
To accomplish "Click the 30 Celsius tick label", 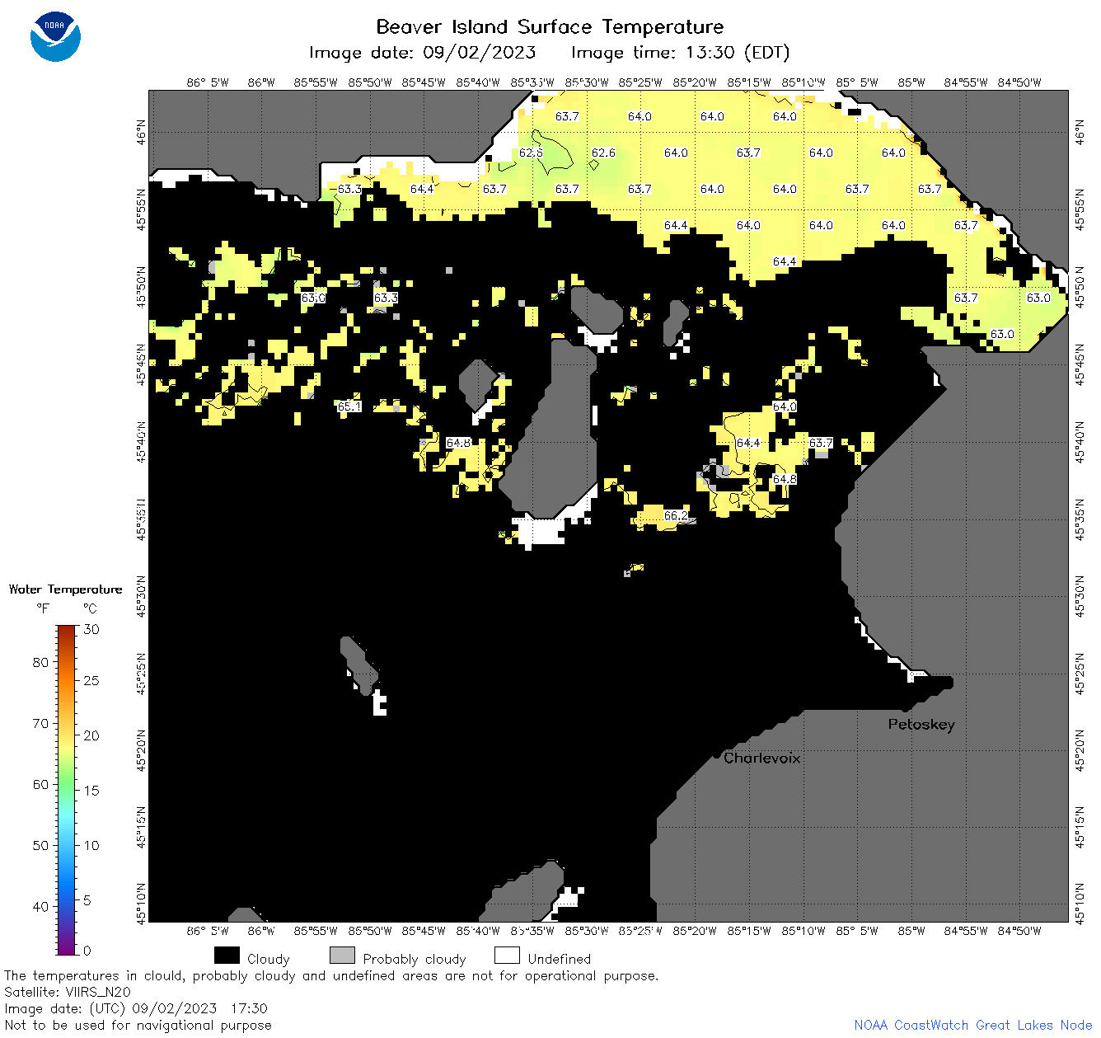I will click(x=91, y=629).
